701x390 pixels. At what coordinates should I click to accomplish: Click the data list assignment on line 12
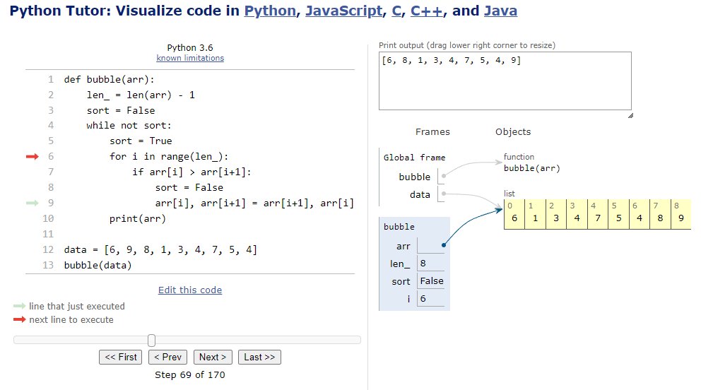click(160, 249)
